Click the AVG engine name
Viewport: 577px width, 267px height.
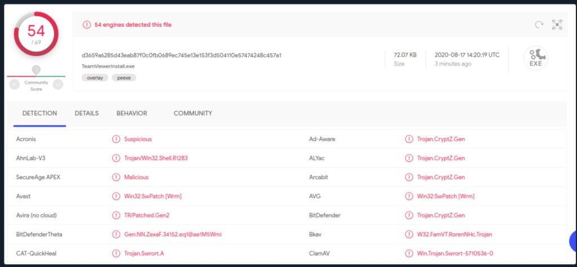click(315, 196)
